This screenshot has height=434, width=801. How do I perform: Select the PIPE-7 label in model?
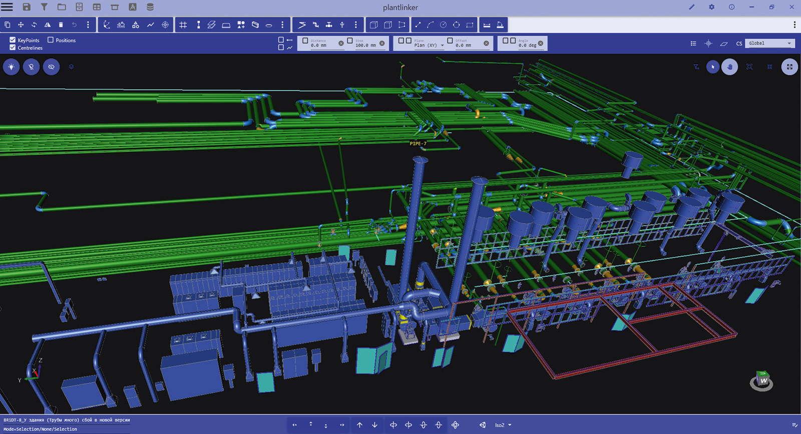(x=418, y=144)
